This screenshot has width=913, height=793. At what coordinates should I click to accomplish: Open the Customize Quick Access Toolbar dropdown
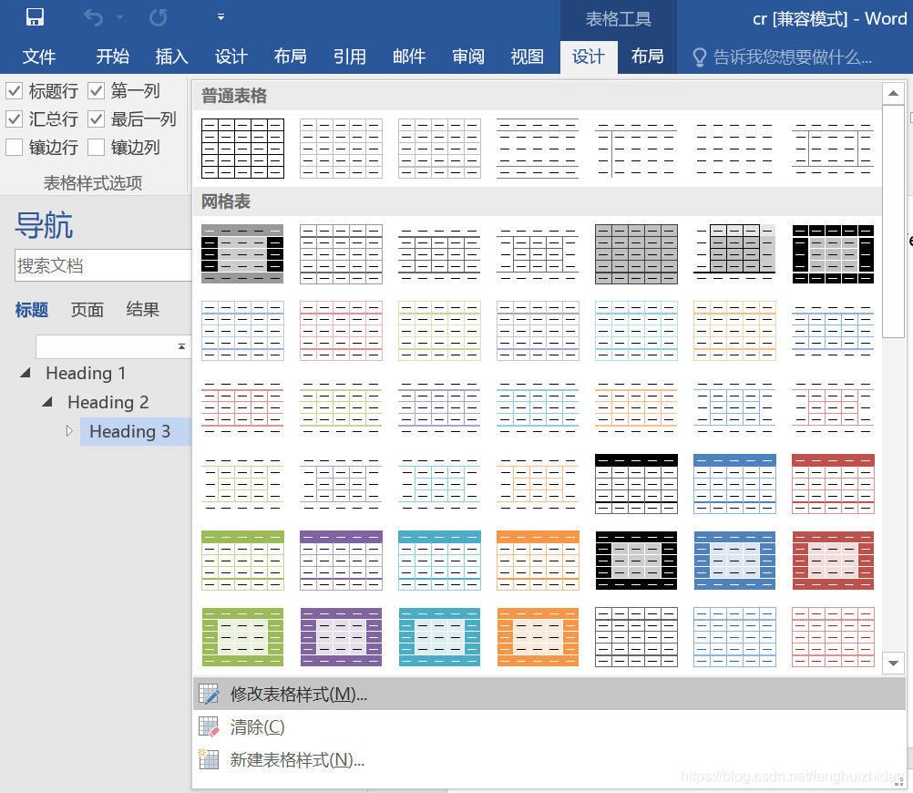click(x=219, y=15)
